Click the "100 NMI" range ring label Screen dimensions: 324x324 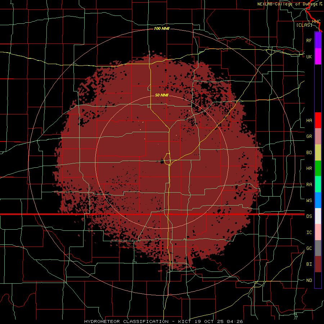click(x=162, y=28)
